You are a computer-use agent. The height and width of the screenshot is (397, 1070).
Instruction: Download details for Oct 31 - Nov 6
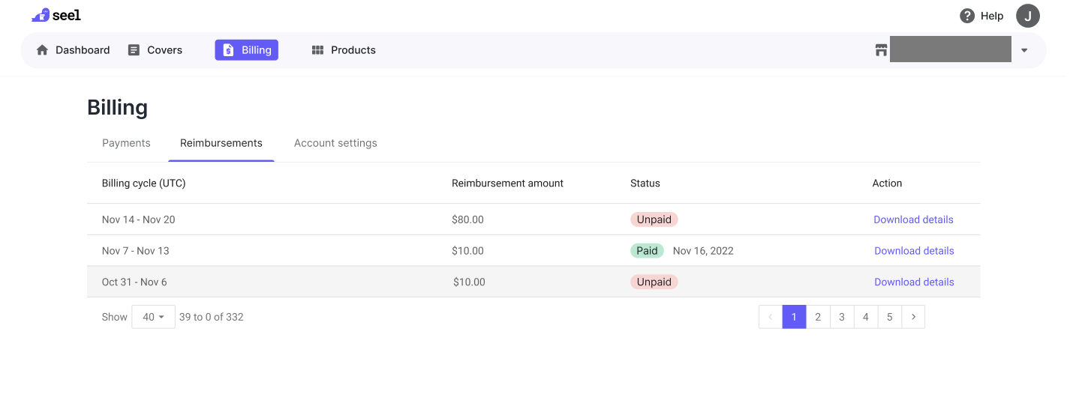tap(914, 282)
